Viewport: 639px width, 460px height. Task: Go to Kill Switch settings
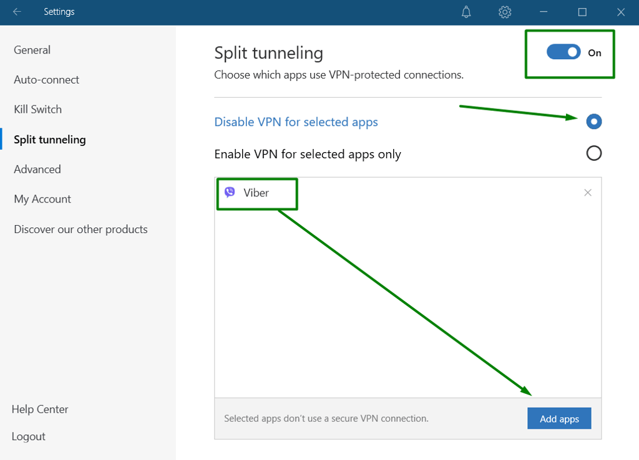[38, 110]
